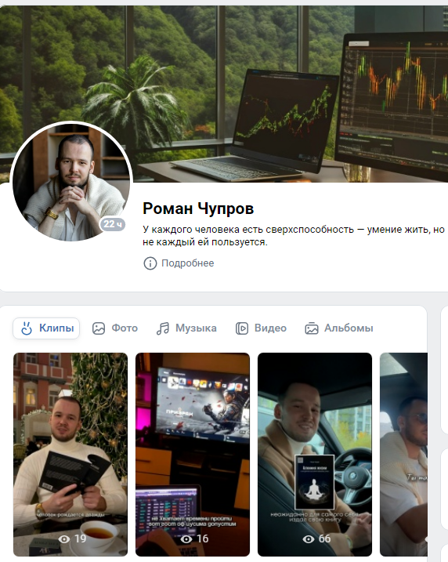The height and width of the screenshot is (562, 448).
Task: Click the 22 ч status badge
Action: pyautogui.click(x=113, y=224)
